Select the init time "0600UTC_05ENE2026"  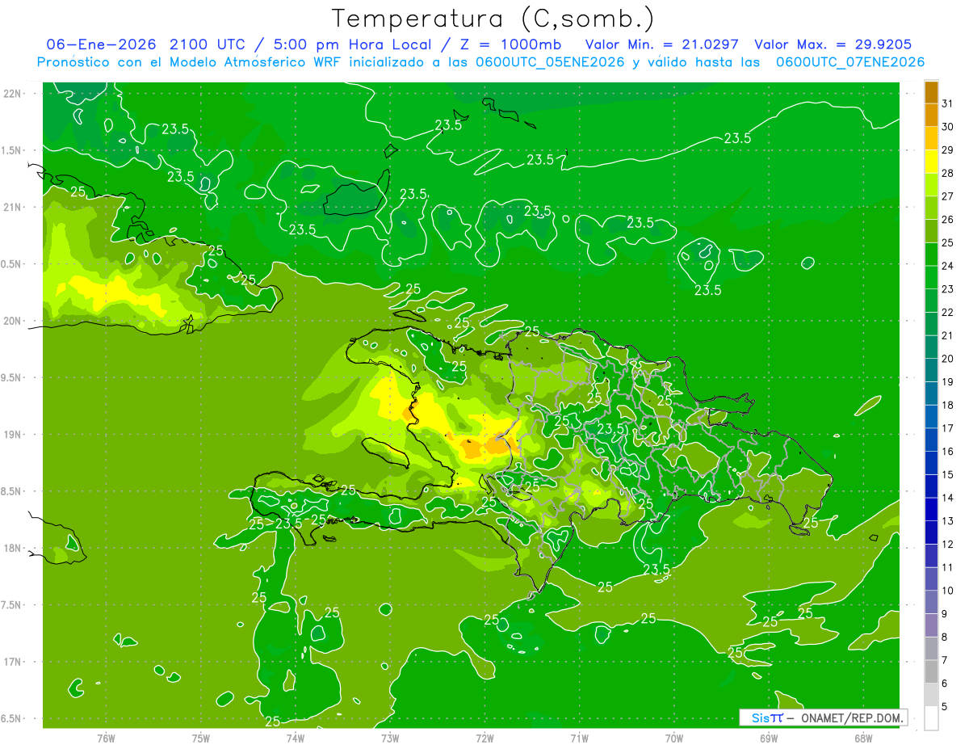(x=548, y=62)
